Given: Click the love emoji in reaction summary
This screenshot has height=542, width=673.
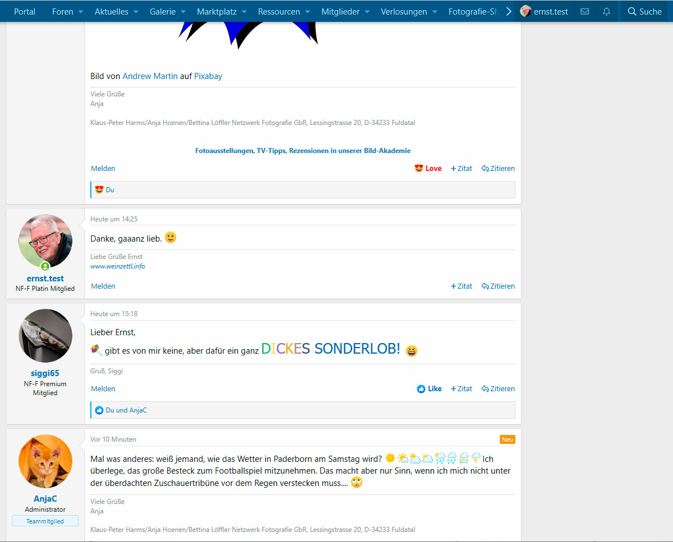Looking at the screenshot, I should pyautogui.click(x=99, y=189).
